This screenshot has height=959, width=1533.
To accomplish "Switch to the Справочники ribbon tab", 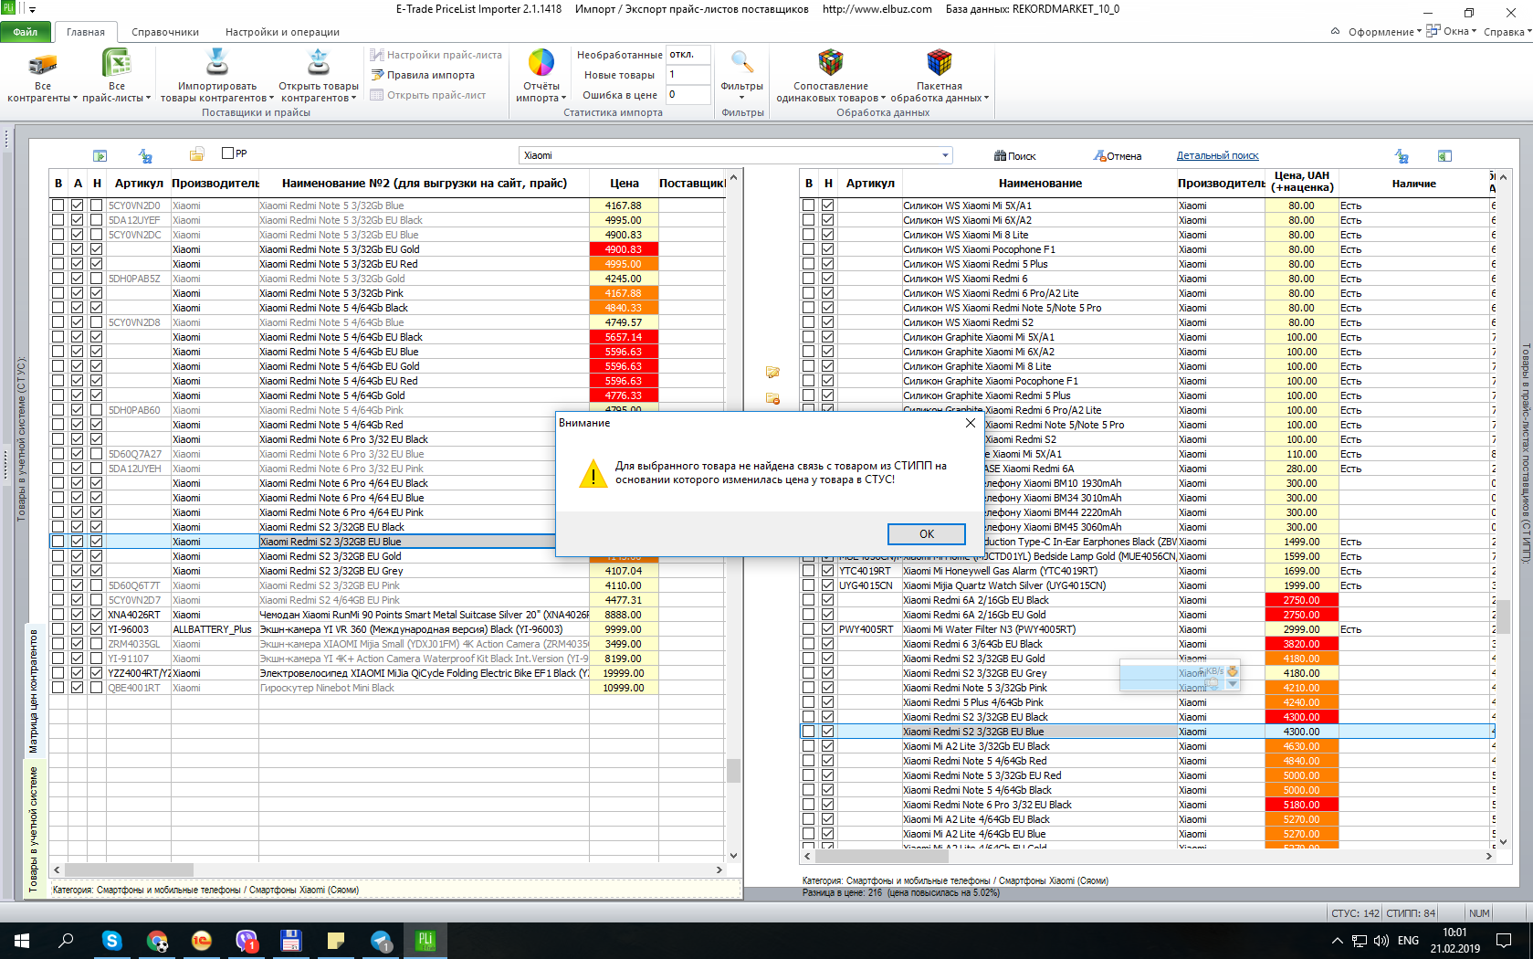I will pyautogui.click(x=165, y=32).
